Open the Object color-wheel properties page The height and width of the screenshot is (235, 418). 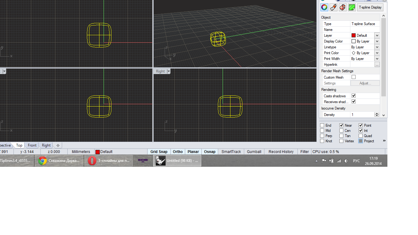coord(324,7)
